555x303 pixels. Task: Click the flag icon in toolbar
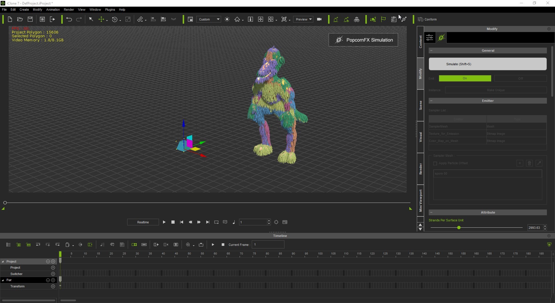coord(383,19)
